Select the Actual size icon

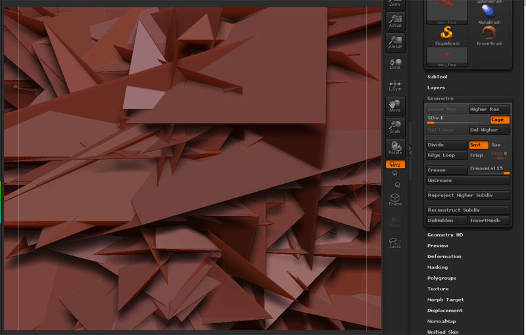pos(395,22)
